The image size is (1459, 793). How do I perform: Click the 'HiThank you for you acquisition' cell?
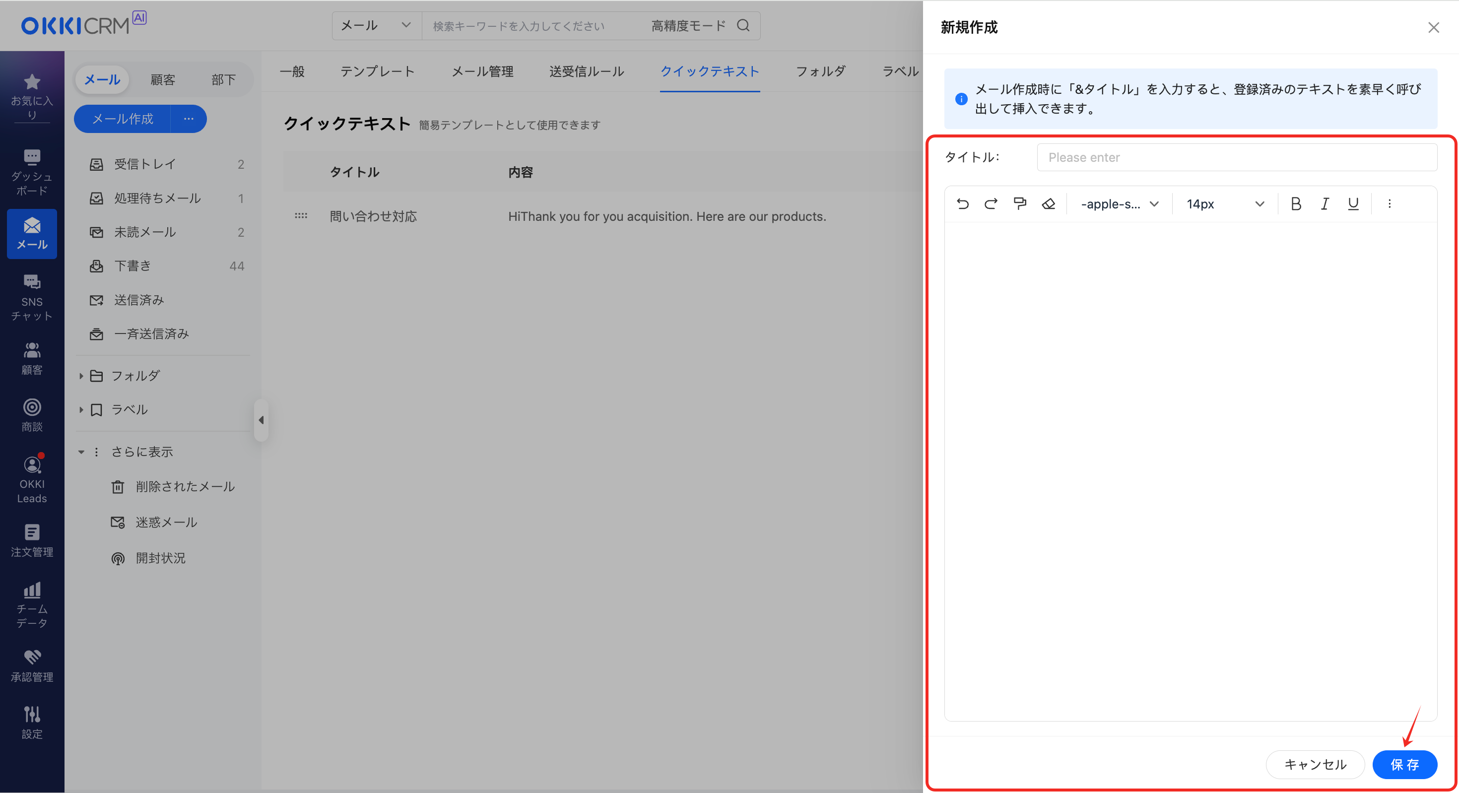(666, 216)
